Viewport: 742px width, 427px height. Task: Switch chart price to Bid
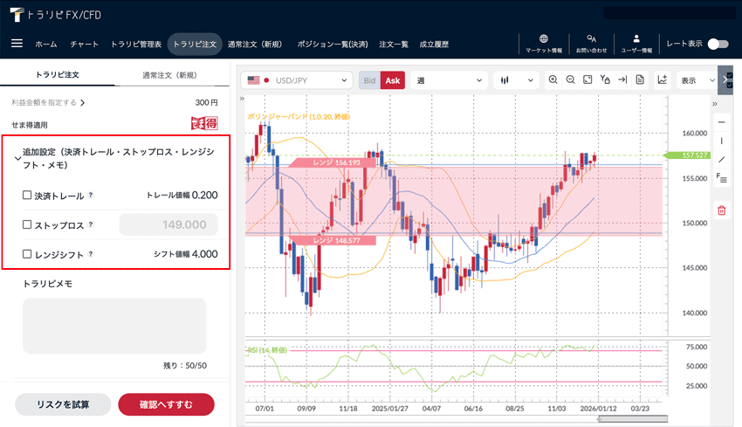[x=369, y=80]
